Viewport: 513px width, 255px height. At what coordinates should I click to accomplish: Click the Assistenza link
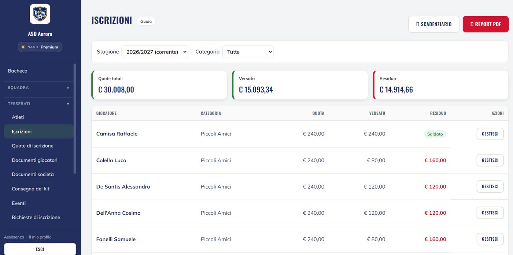click(x=14, y=237)
